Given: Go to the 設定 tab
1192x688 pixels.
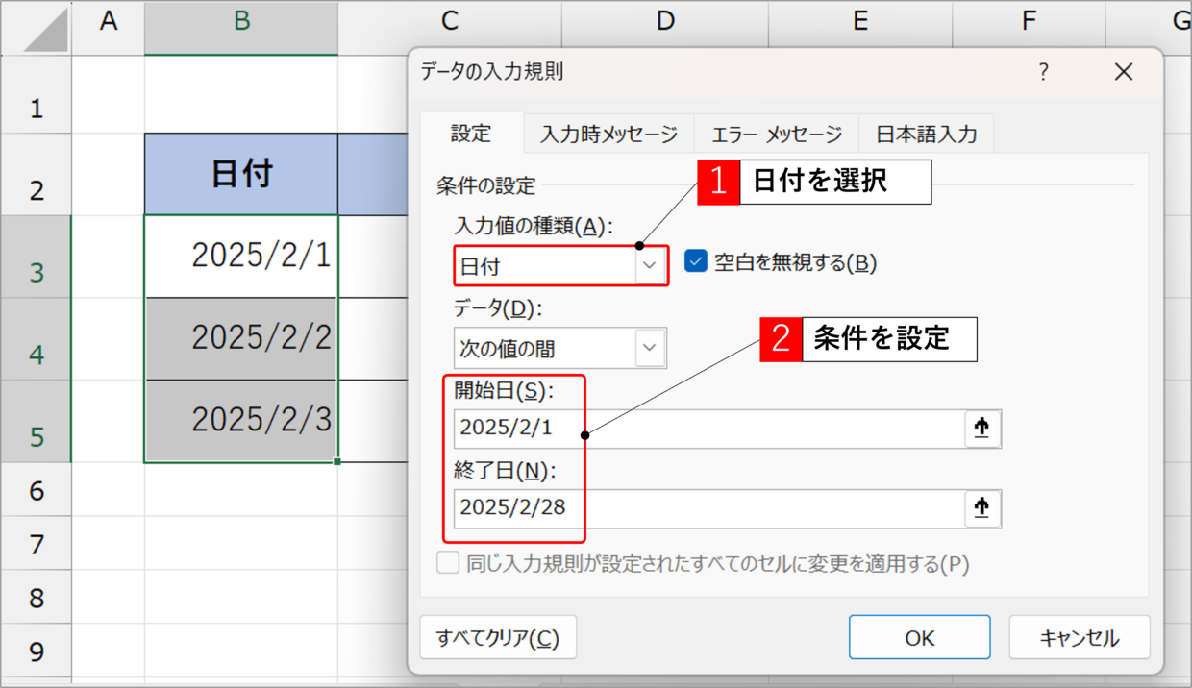Looking at the screenshot, I should tap(471, 134).
